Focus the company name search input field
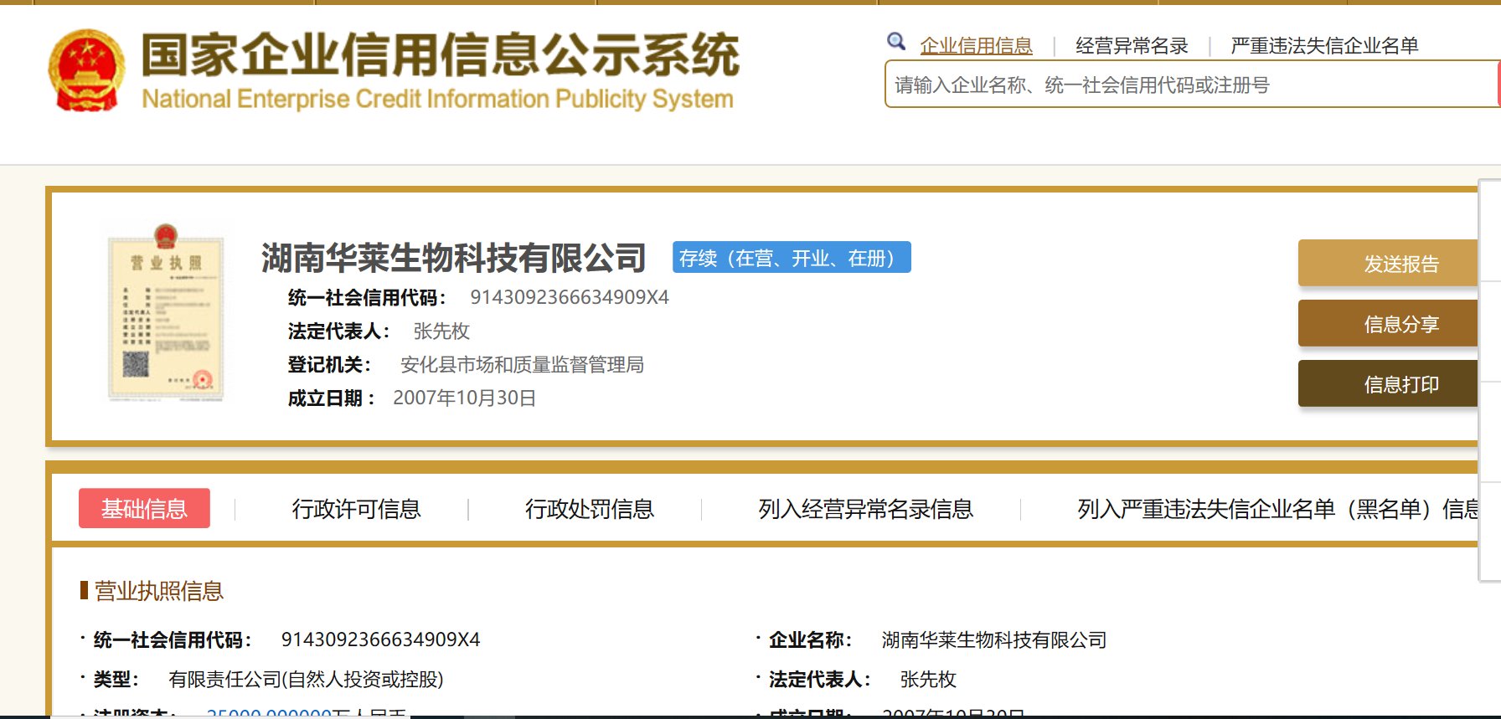1501x719 pixels. pyautogui.click(x=1191, y=85)
